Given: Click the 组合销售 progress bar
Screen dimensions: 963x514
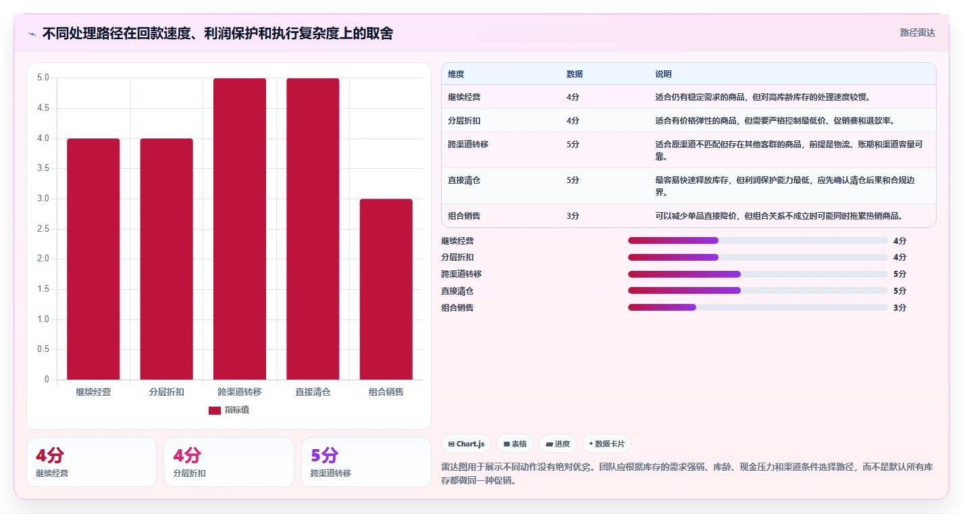Looking at the screenshot, I should [x=758, y=307].
